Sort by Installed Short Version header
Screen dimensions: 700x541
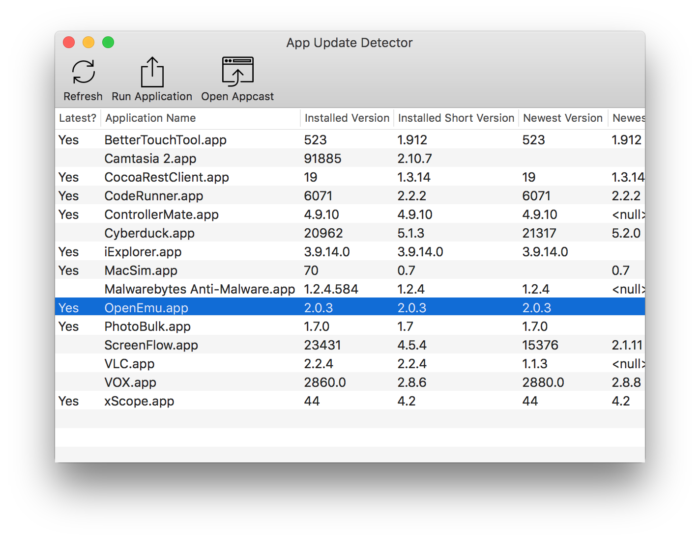[456, 118]
